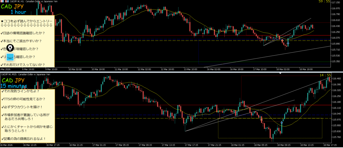Click the "18 Mar 09:15" label on the M15 time axis
The height and width of the screenshot is (148, 343).
click(x=281, y=145)
